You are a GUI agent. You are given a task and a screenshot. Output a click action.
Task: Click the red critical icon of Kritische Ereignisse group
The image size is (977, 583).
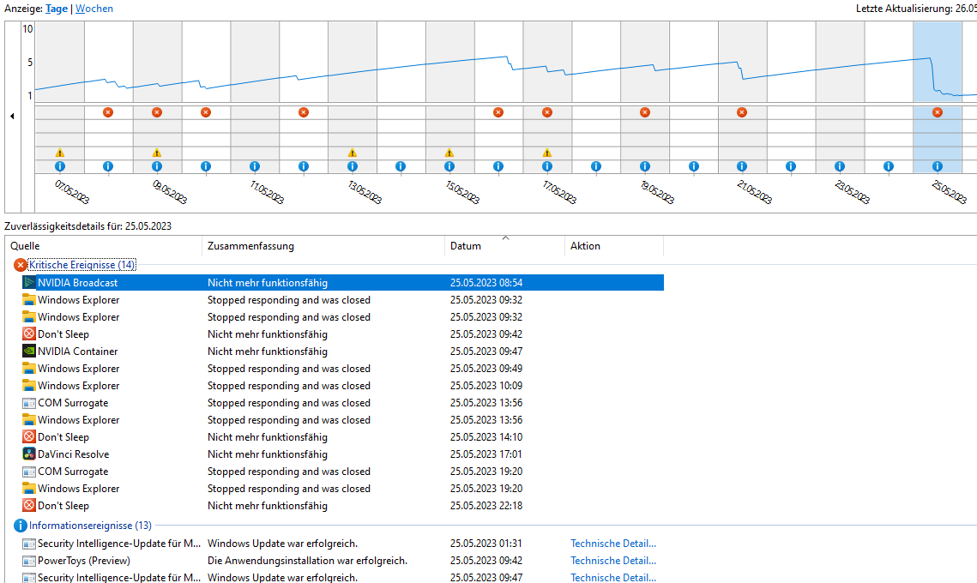pyautogui.click(x=21, y=265)
